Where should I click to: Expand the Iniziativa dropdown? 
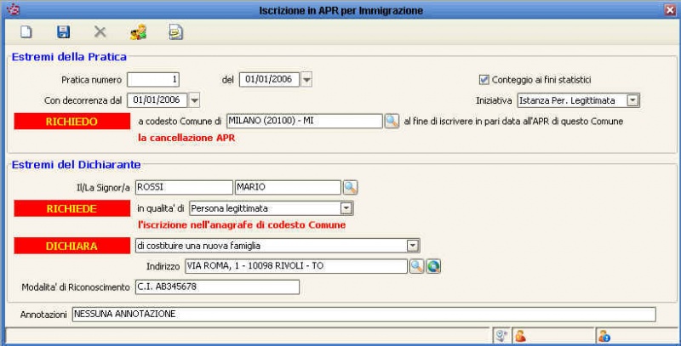pos(632,100)
